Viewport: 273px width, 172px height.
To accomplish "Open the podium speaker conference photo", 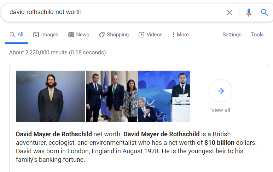I will click(164, 96).
